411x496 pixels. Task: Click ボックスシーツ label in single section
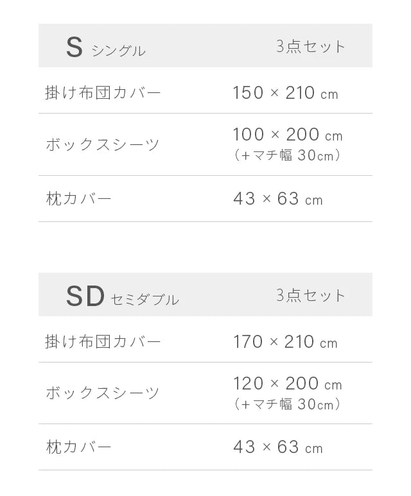(x=103, y=145)
